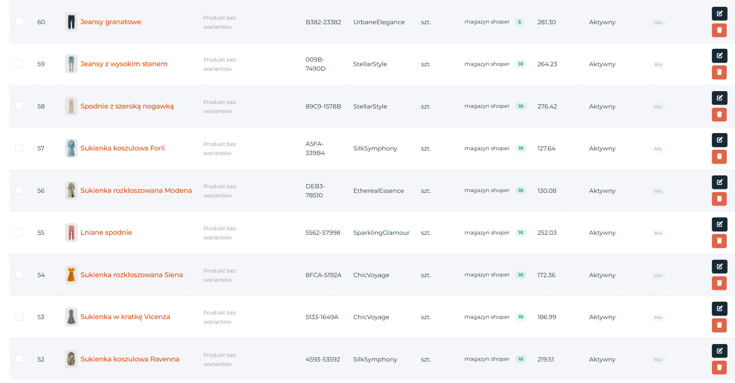735x383 pixels.
Task: Open Sukienka rozkloszowana Modena link
Action: 136,191
